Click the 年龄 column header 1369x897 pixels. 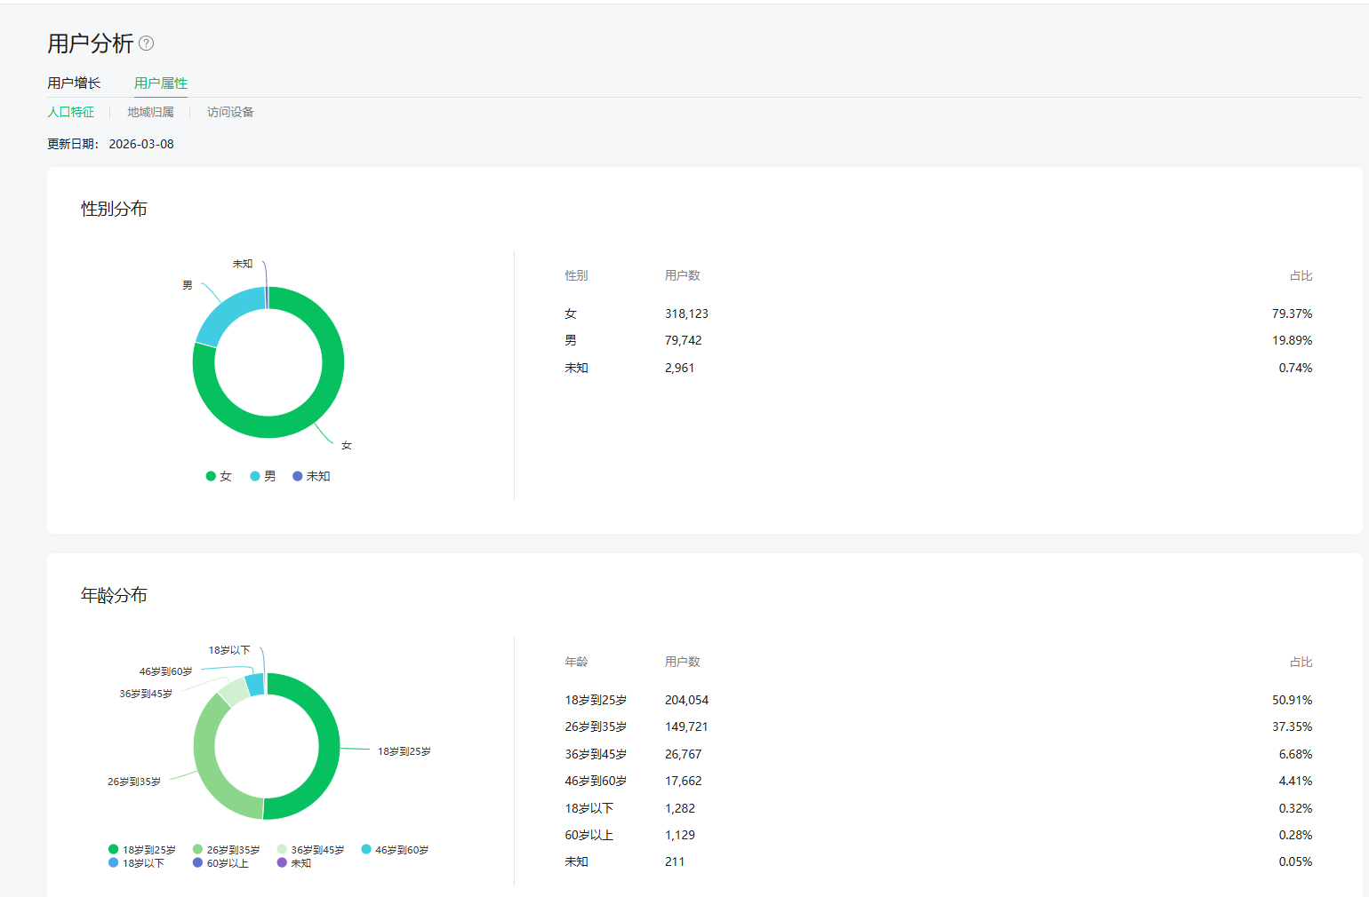click(576, 662)
